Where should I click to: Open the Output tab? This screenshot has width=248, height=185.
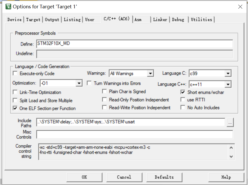click(52, 20)
